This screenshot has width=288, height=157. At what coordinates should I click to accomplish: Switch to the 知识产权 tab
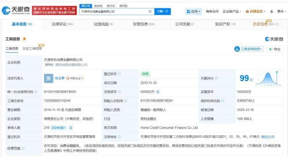coord(225,24)
